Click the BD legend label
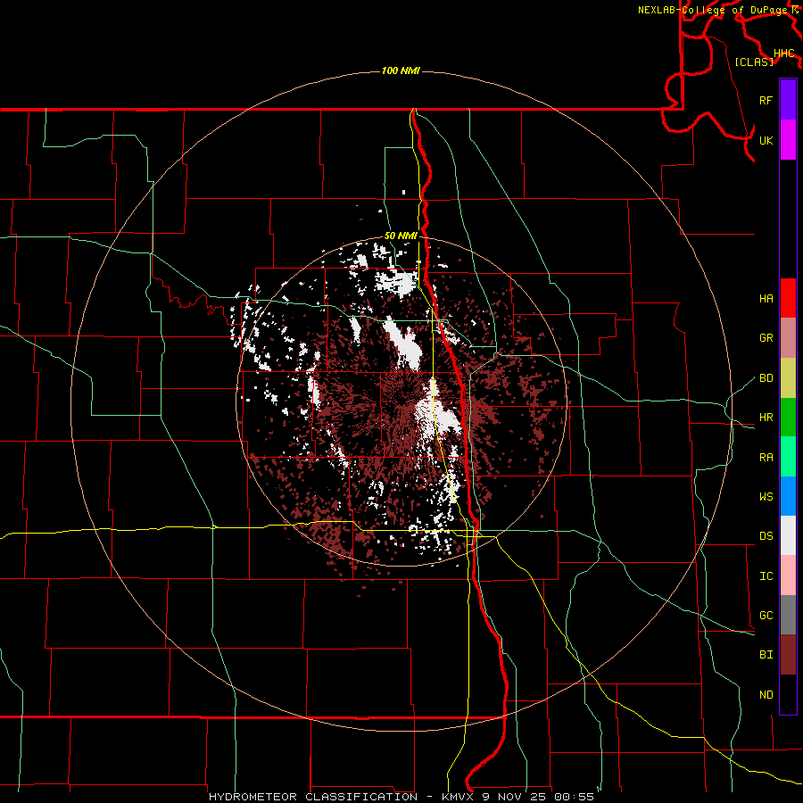 (766, 378)
